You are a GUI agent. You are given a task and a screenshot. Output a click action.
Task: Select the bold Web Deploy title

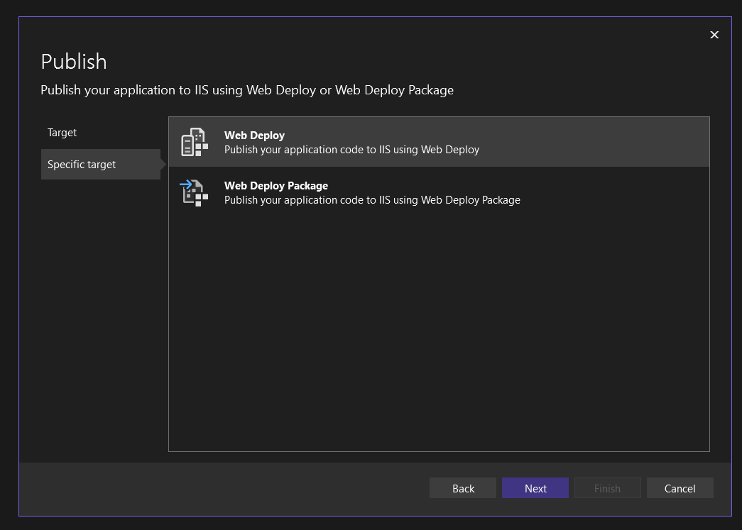pyautogui.click(x=254, y=136)
